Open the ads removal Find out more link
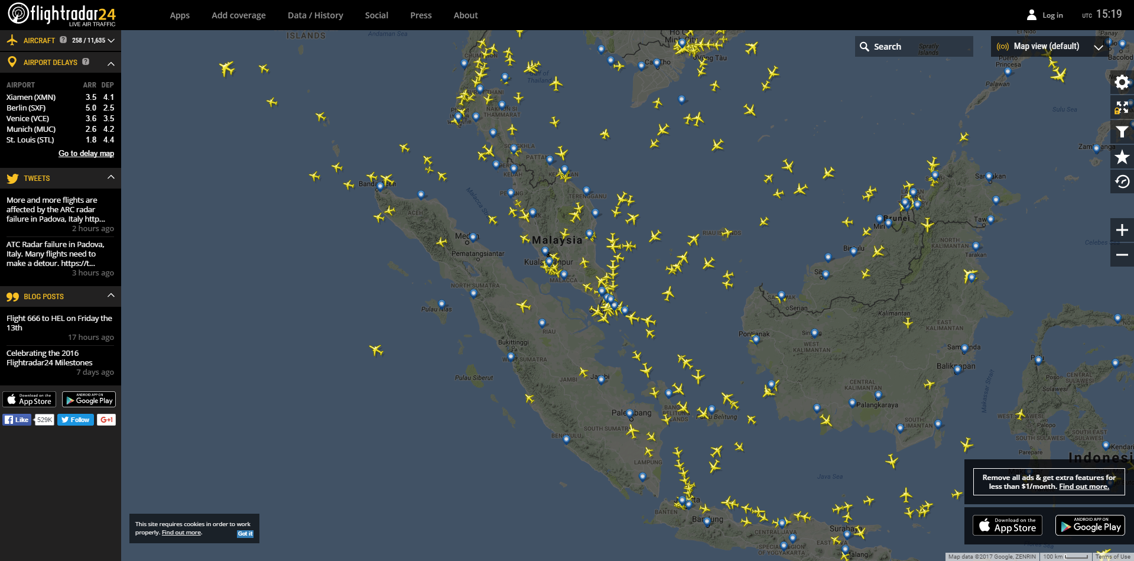Image resolution: width=1134 pixels, height=561 pixels. 1084,487
